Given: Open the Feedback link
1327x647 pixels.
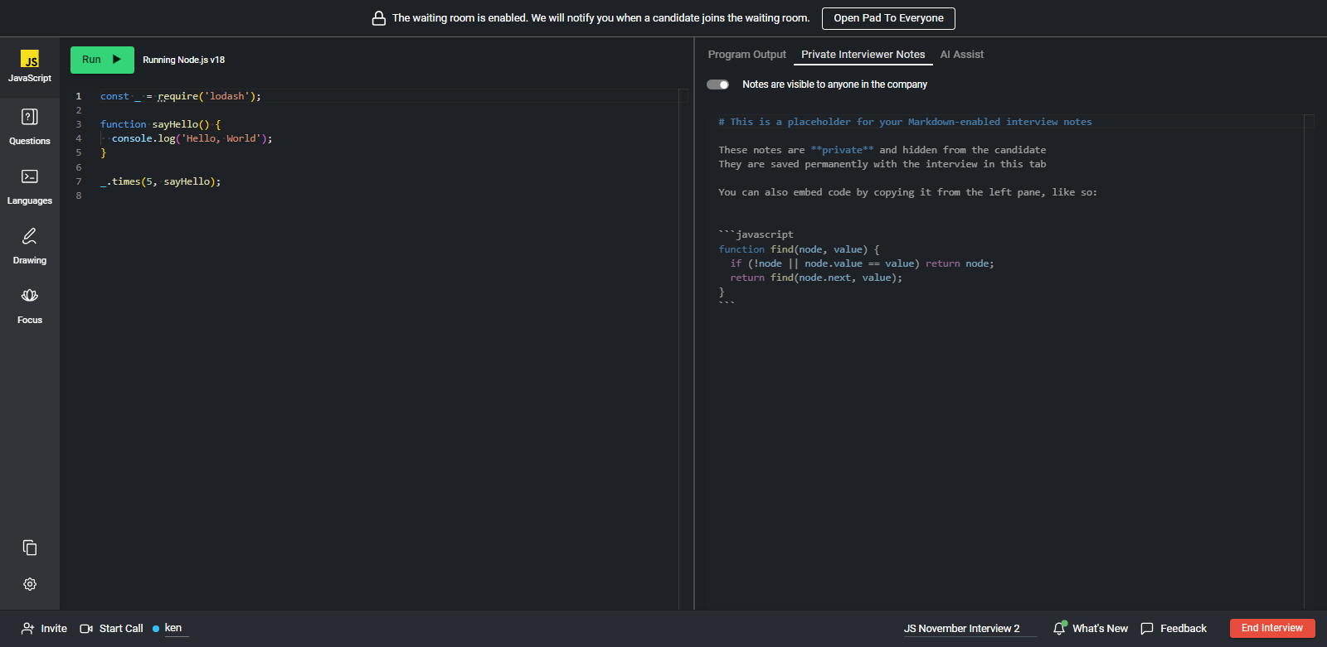Looking at the screenshot, I should point(1174,629).
